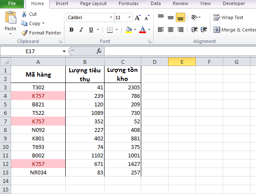Toggle Italic formatting
This screenshot has height=194, width=256.
click(x=81, y=30)
